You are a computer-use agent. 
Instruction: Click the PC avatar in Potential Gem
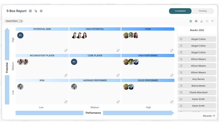point(20,35)
